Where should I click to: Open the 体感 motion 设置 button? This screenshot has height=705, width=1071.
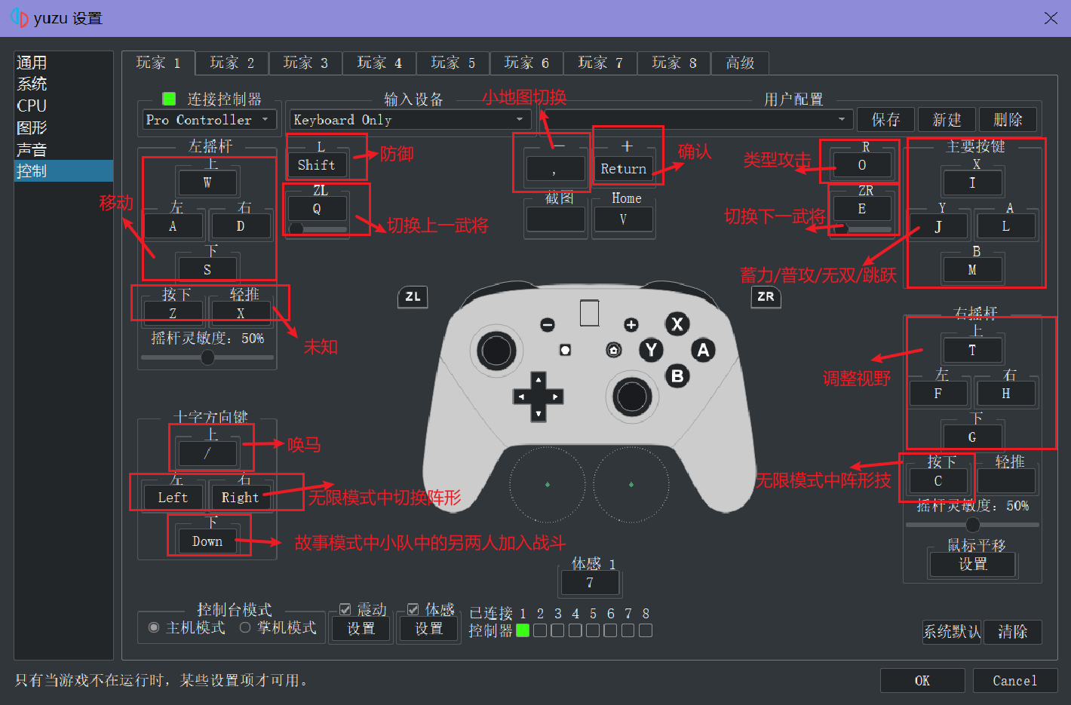(x=428, y=629)
